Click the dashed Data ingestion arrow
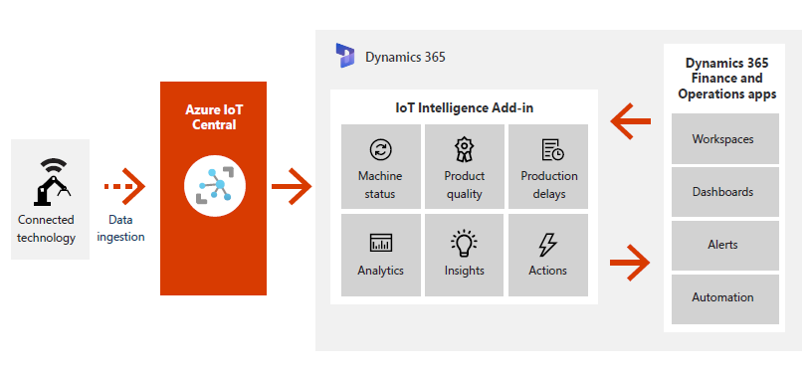Image resolution: width=809 pixels, height=377 pixels. coord(124,186)
